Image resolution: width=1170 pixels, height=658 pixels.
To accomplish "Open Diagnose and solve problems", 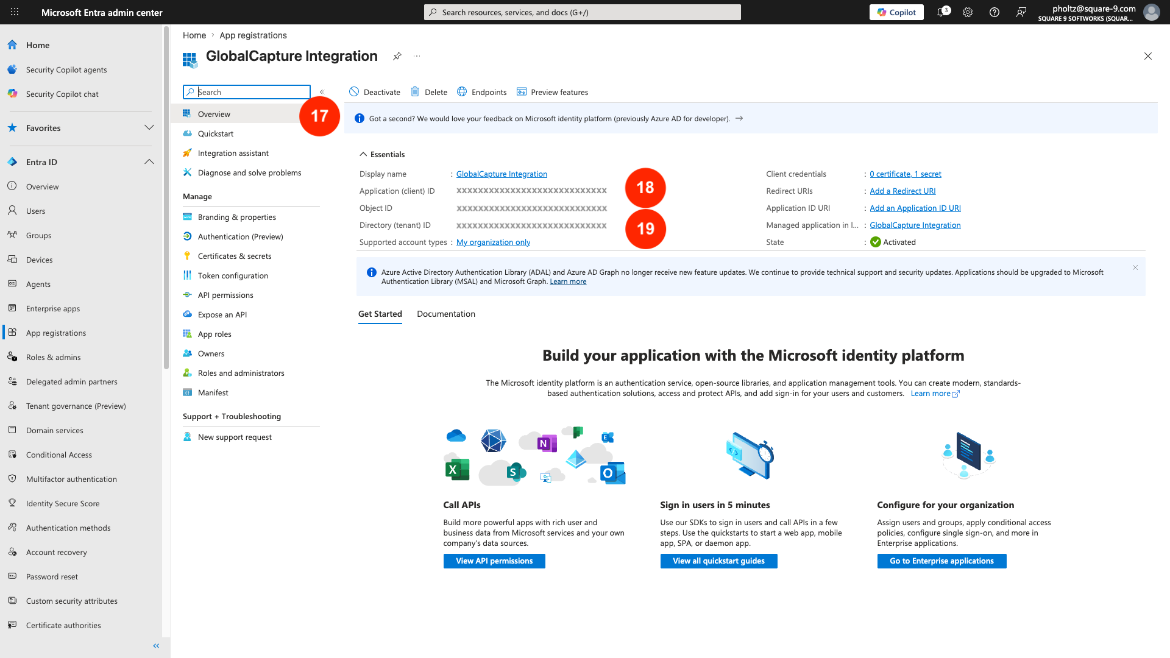I will 250,172.
